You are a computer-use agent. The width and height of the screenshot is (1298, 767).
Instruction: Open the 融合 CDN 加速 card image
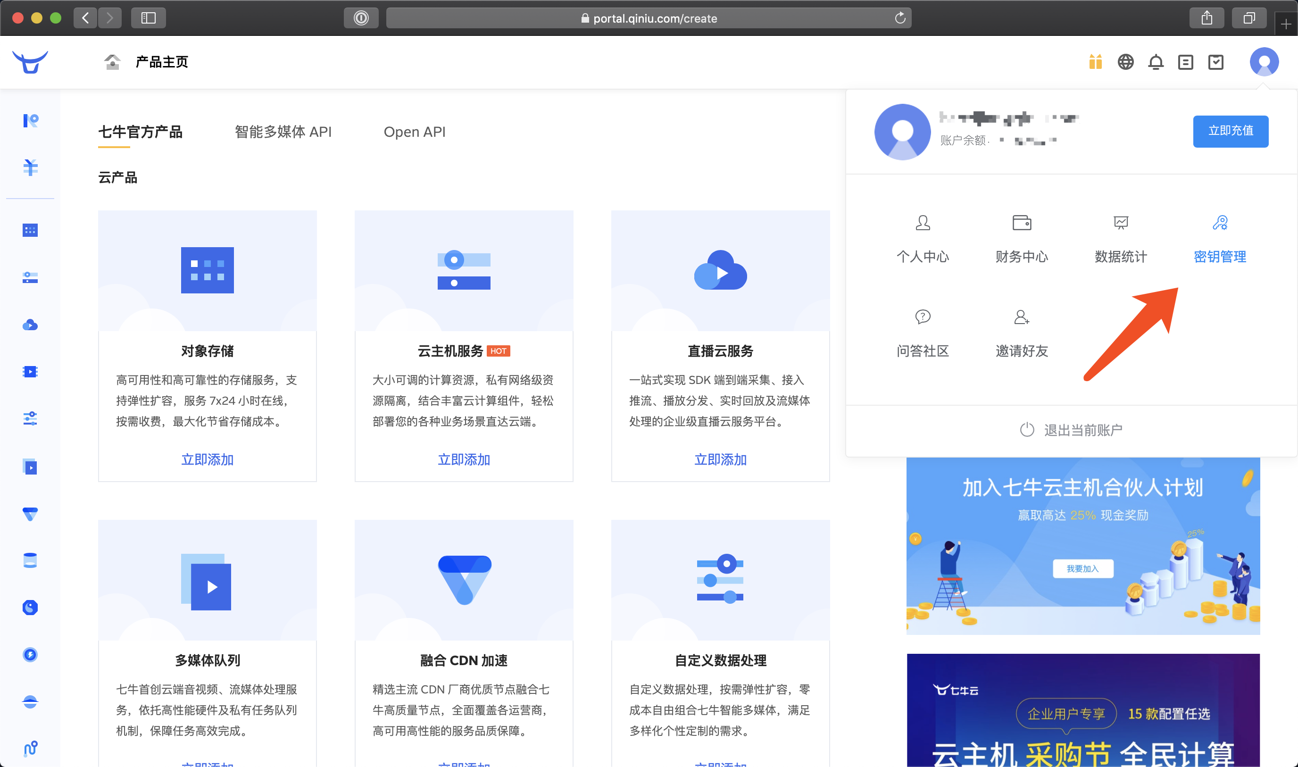tap(464, 580)
